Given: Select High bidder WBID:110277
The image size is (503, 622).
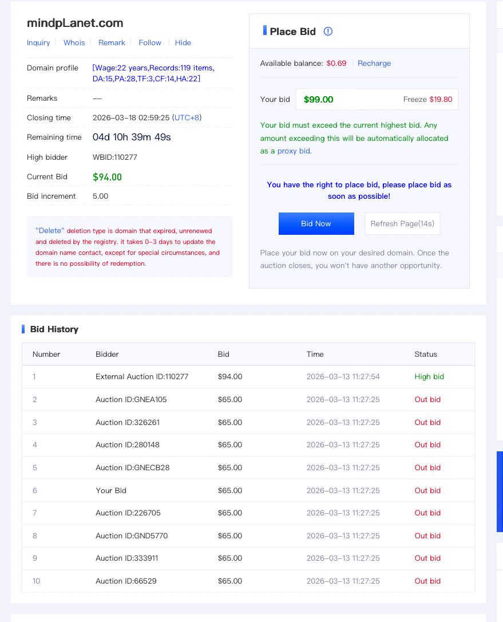Looking at the screenshot, I should pyautogui.click(x=115, y=158).
